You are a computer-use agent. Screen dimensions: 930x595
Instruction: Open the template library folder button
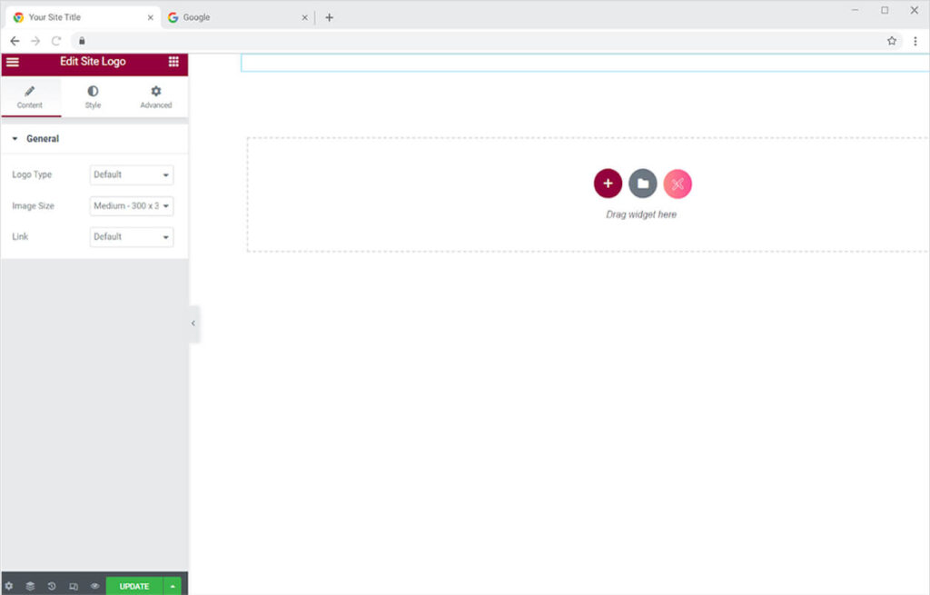click(x=642, y=183)
